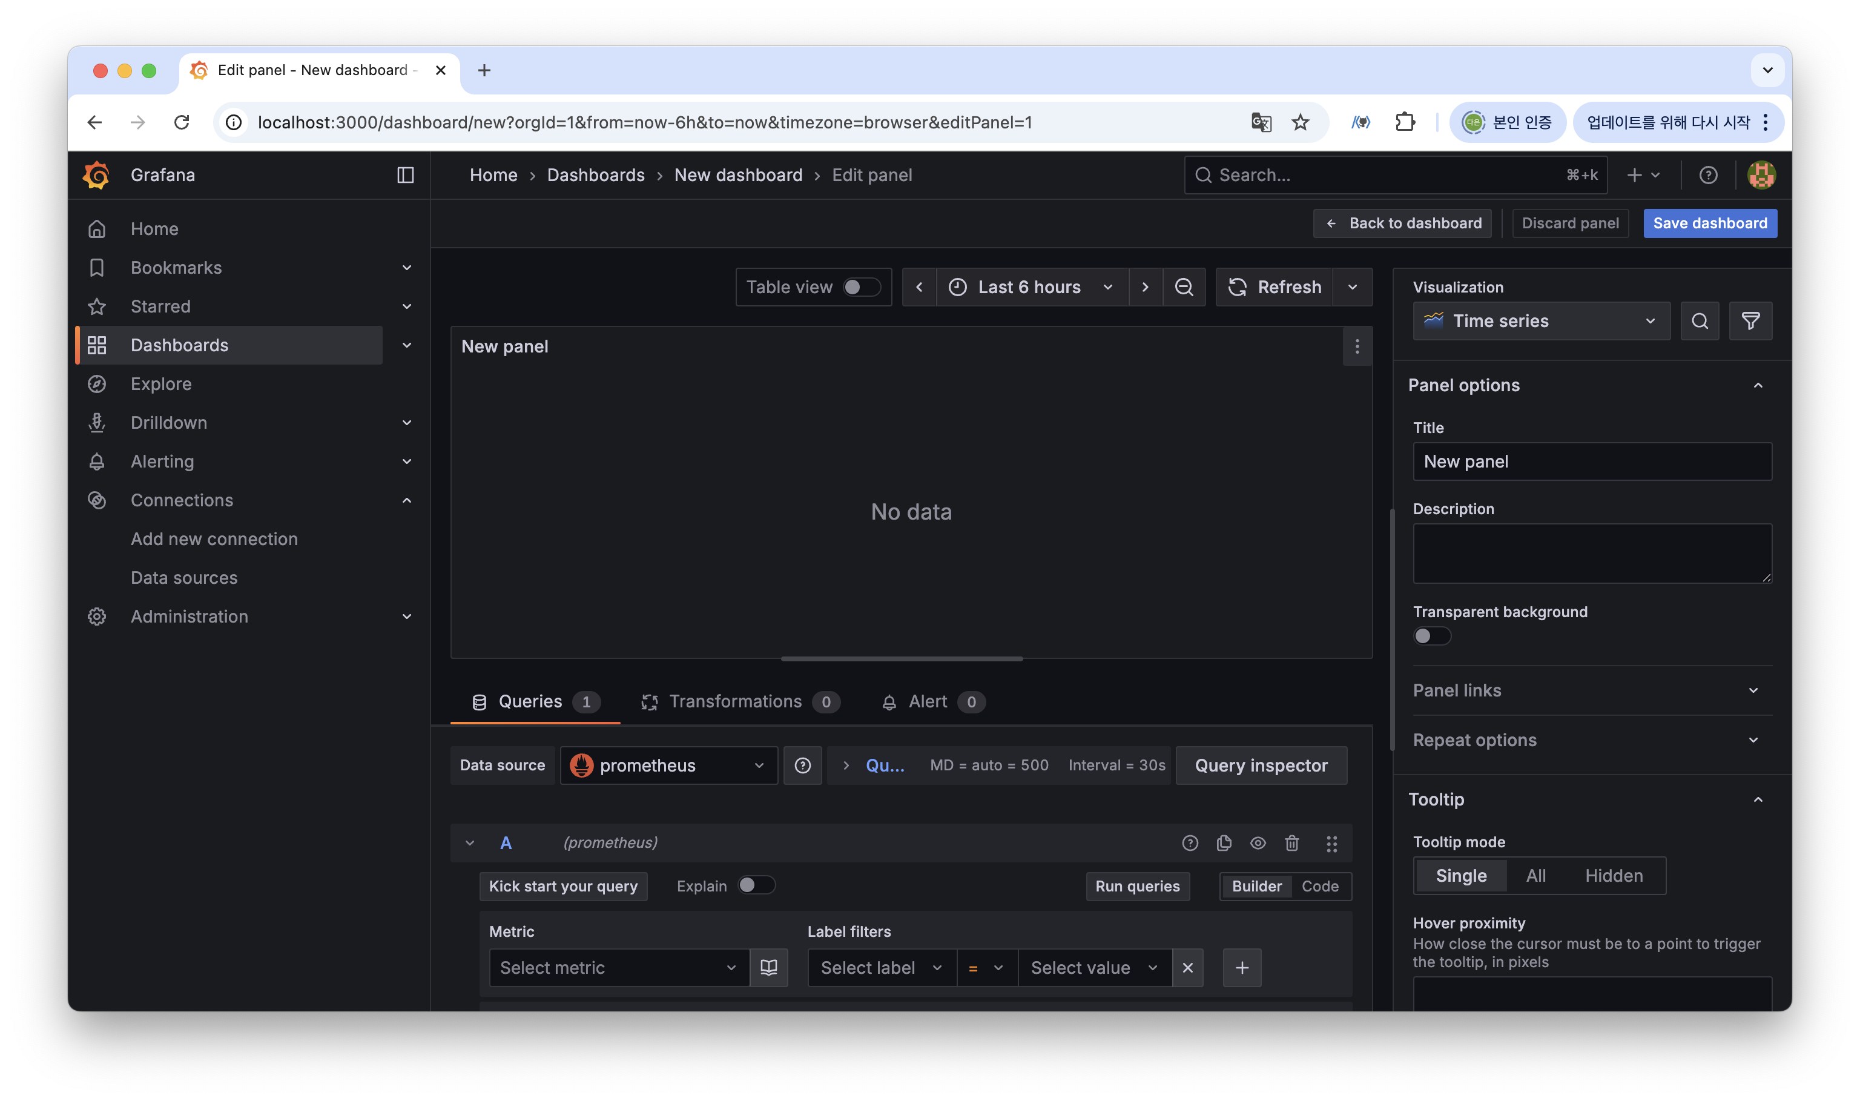
Task: Toggle query A visibility eye icon
Action: click(x=1258, y=843)
